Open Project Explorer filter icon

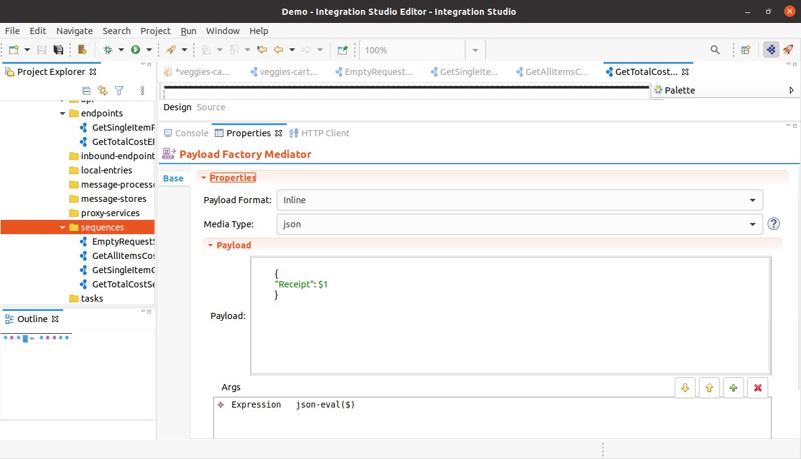[x=119, y=90]
